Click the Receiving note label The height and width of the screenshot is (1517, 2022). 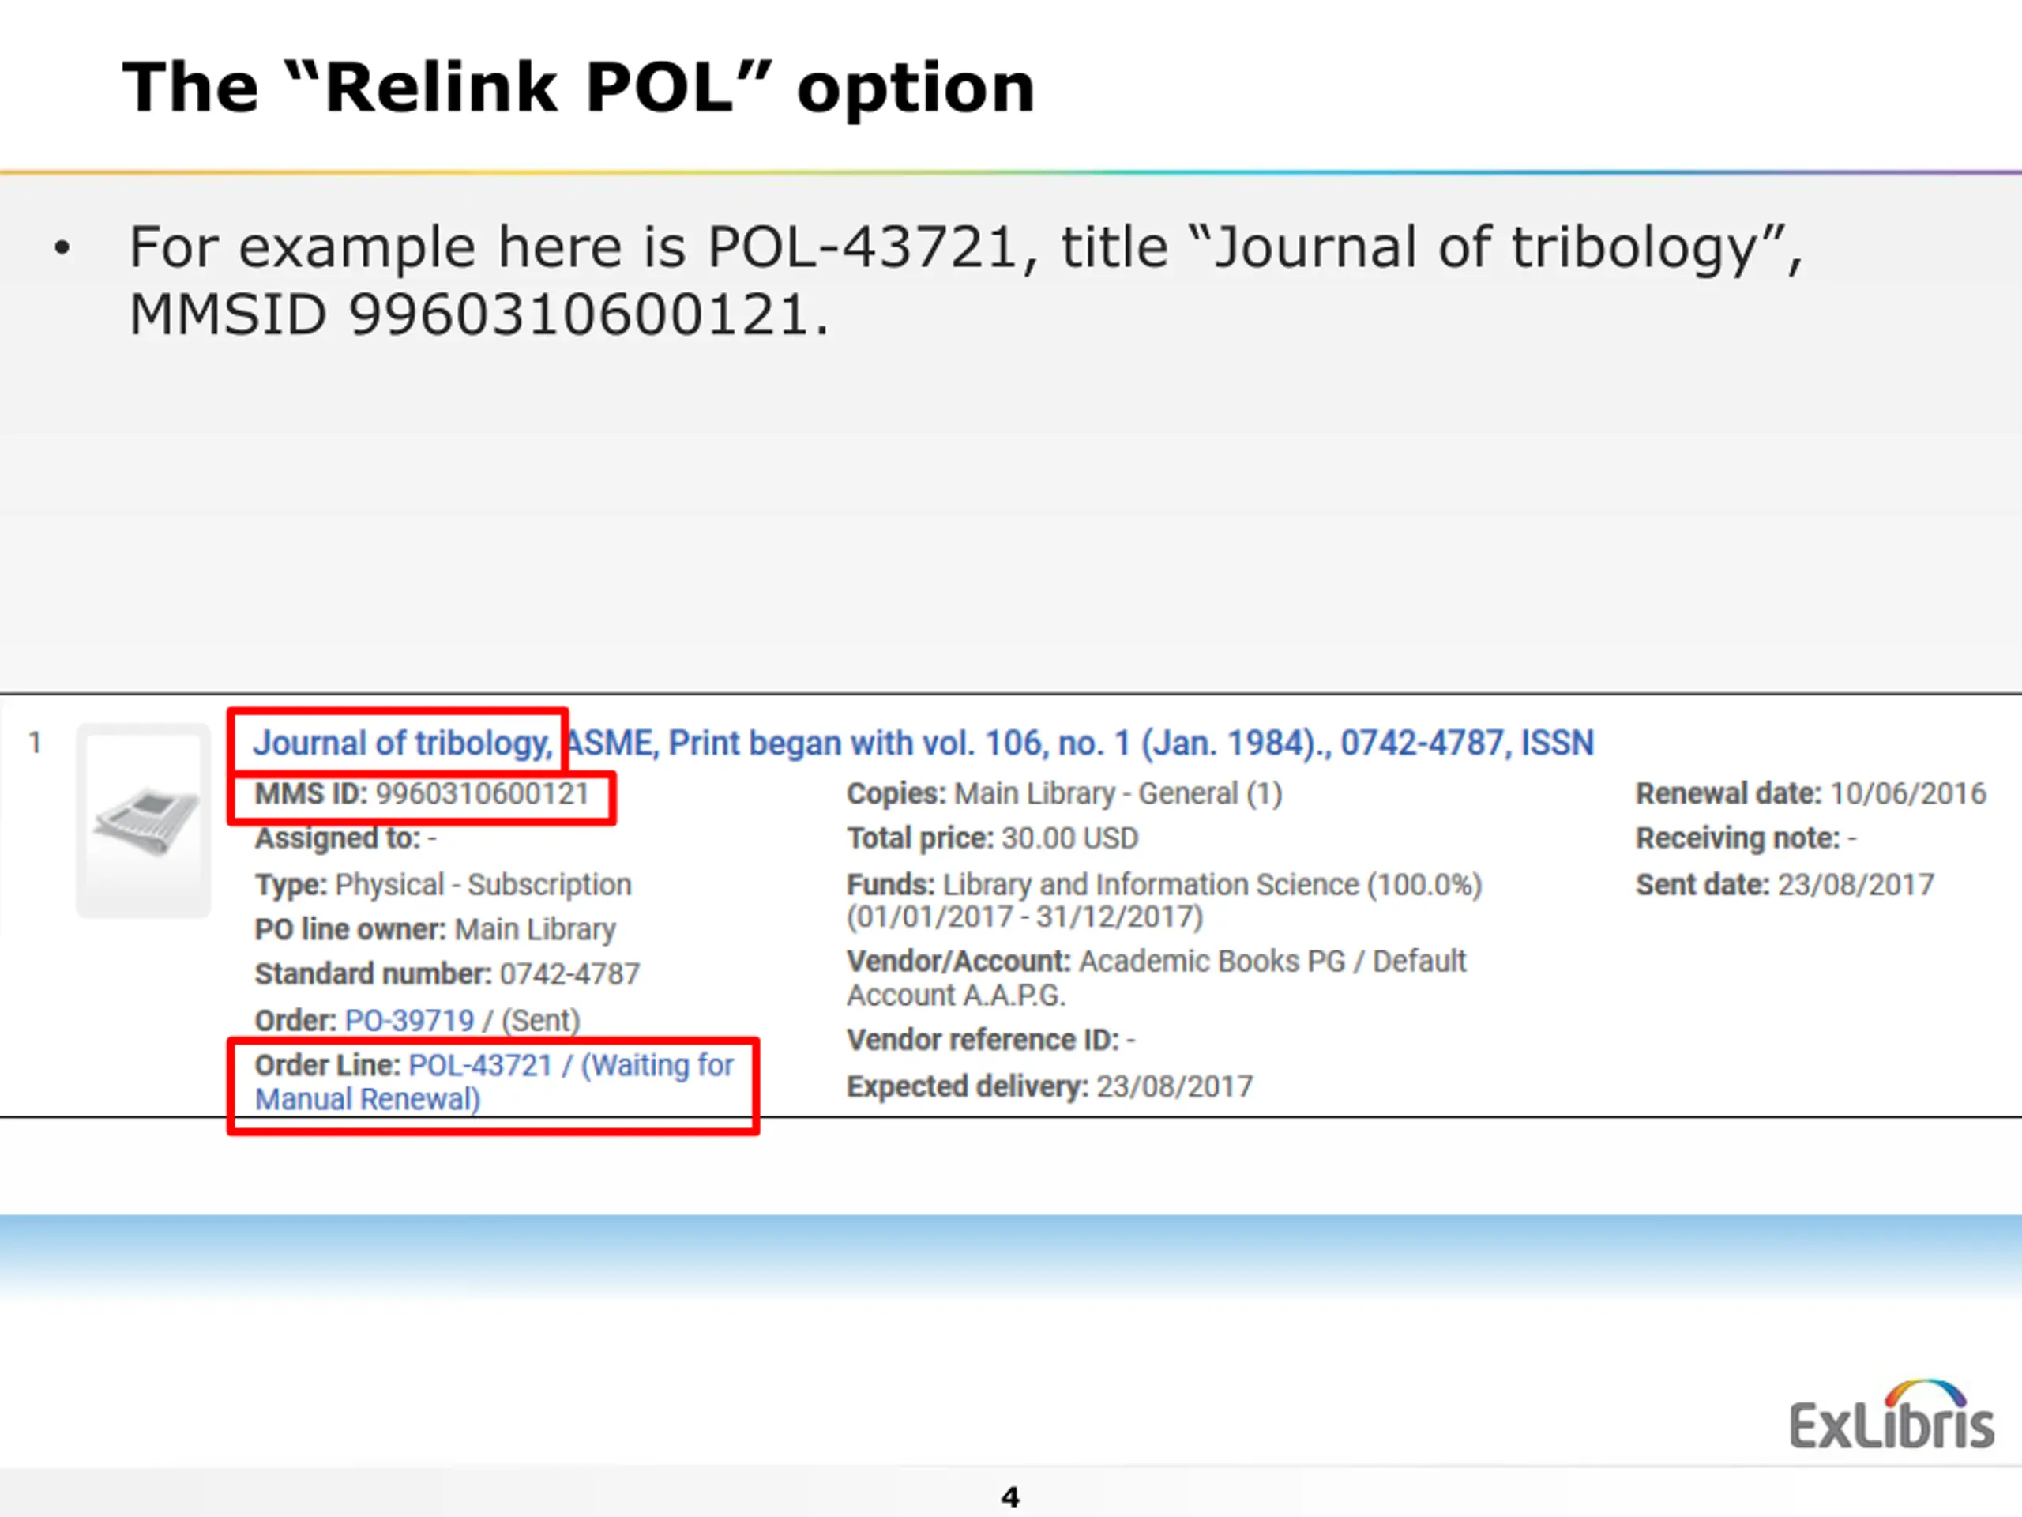[x=1737, y=838]
